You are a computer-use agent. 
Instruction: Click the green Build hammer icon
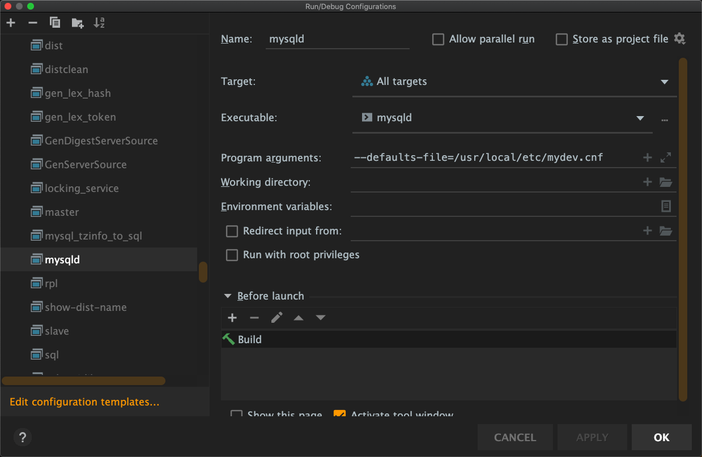point(228,339)
